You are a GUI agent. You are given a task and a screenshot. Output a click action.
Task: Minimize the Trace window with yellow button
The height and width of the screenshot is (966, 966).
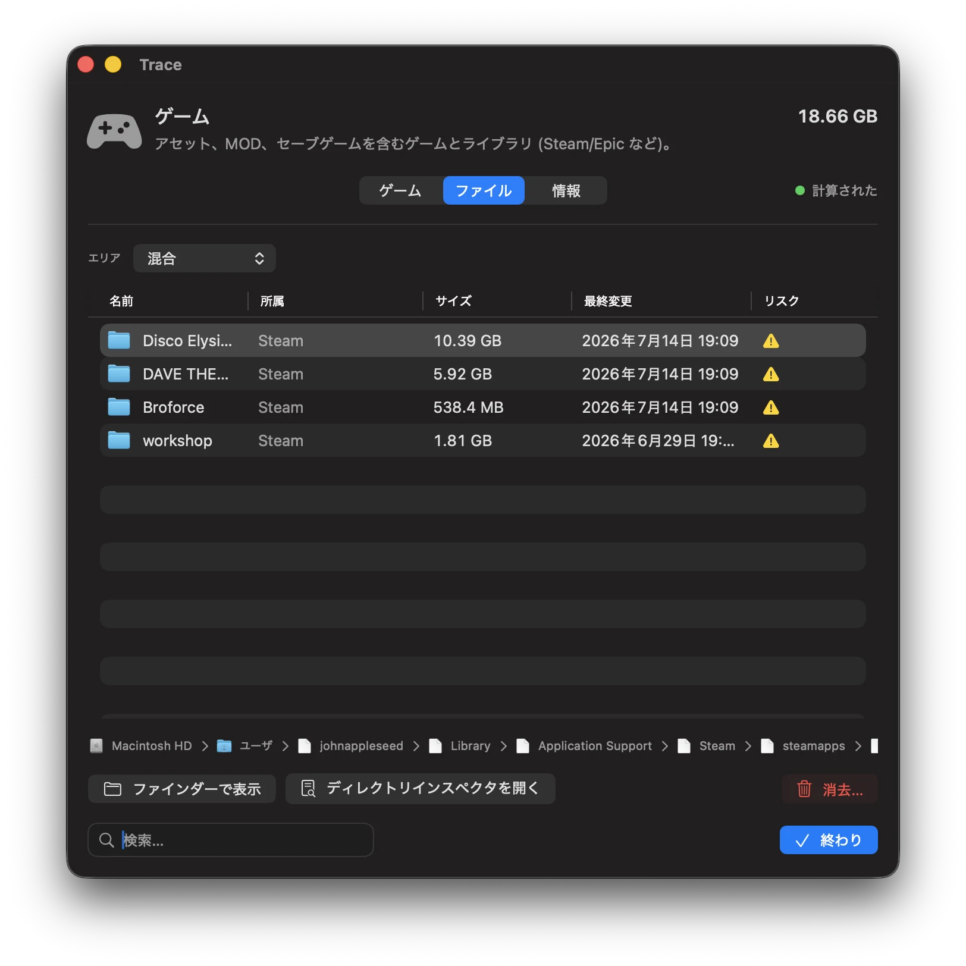click(113, 64)
